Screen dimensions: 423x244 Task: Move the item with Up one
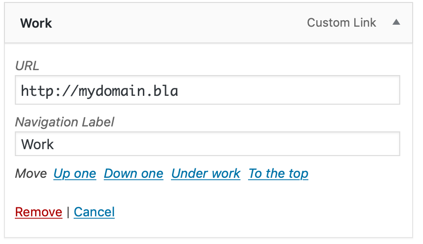(75, 173)
